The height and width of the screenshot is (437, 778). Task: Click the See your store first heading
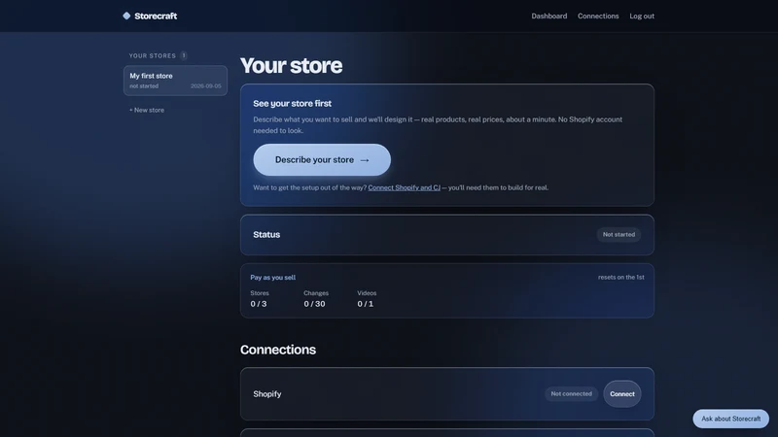click(x=293, y=104)
